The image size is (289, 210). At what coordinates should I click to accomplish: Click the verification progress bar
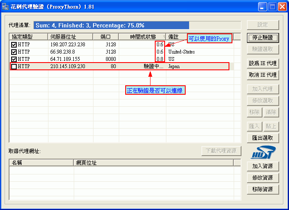click(137, 25)
